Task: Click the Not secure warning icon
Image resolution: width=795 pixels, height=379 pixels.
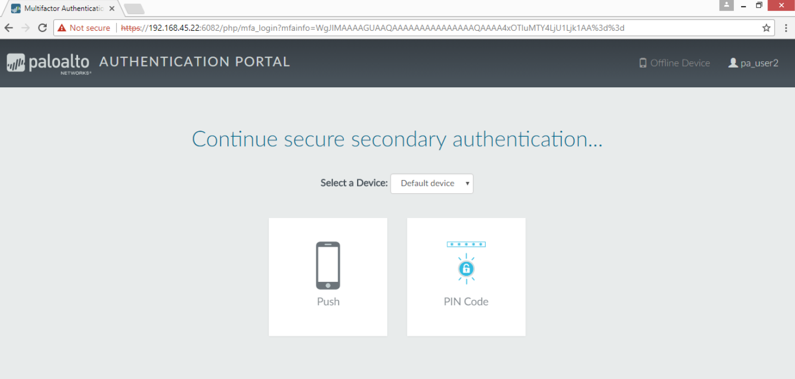Action: click(x=62, y=28)
